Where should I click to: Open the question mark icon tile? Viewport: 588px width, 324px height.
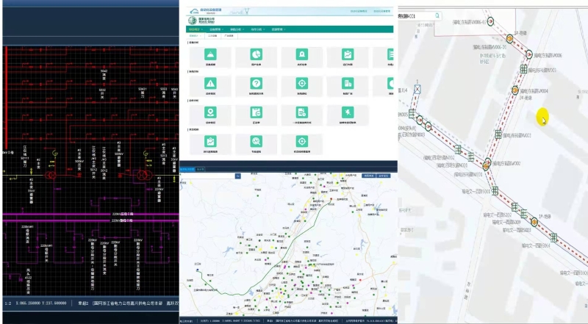[256, 84]
